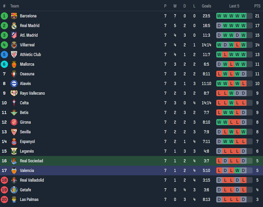The image size is (263, 207).
Task: Click the Getafe team badge
Action: (x=14, y=190)
